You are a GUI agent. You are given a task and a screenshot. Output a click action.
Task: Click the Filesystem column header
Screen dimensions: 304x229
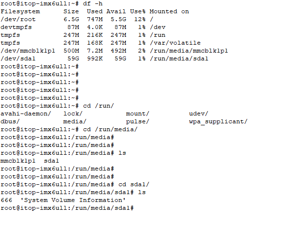tap(20, 11)
